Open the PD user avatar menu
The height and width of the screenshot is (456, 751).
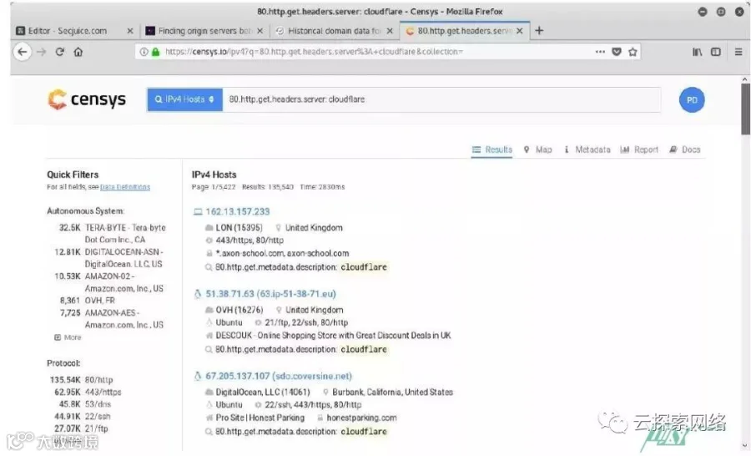[692, 99]
